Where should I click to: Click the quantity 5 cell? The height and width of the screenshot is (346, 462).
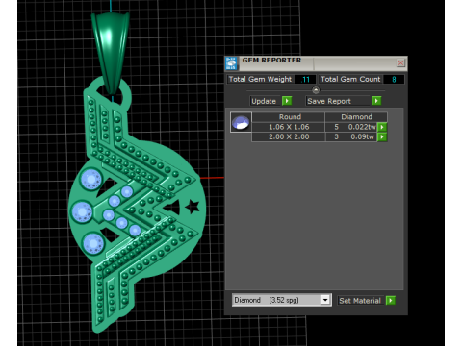[336, 127]
